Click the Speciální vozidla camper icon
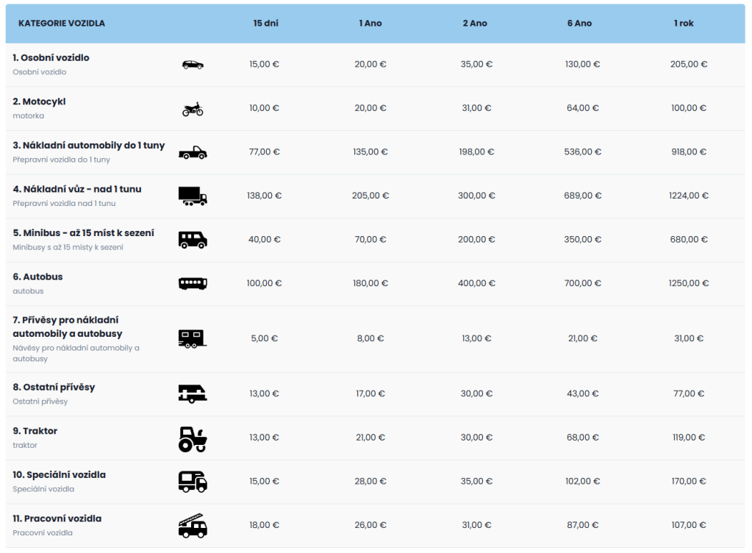Viewport: 752px width, 553px height. click(193, 482)
